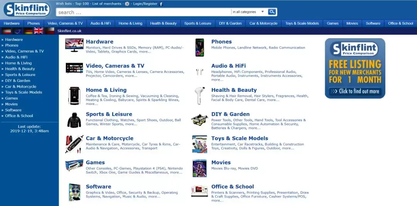Select Games in the left sidebar

click(x=12, y=98)
